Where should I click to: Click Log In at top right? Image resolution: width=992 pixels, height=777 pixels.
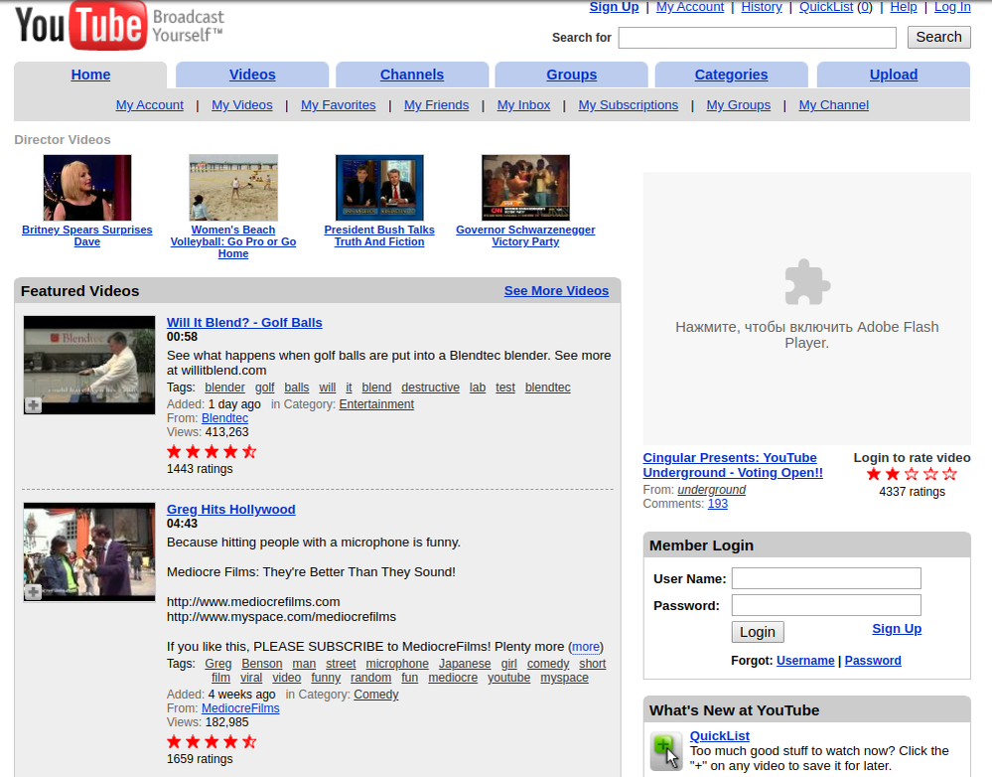point(952,7)
